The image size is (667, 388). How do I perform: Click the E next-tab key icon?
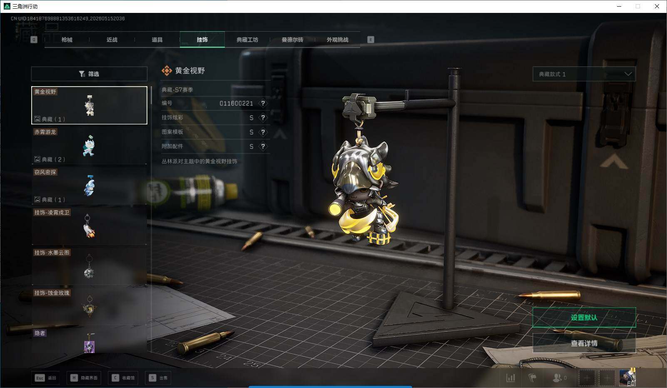(371, 40)
